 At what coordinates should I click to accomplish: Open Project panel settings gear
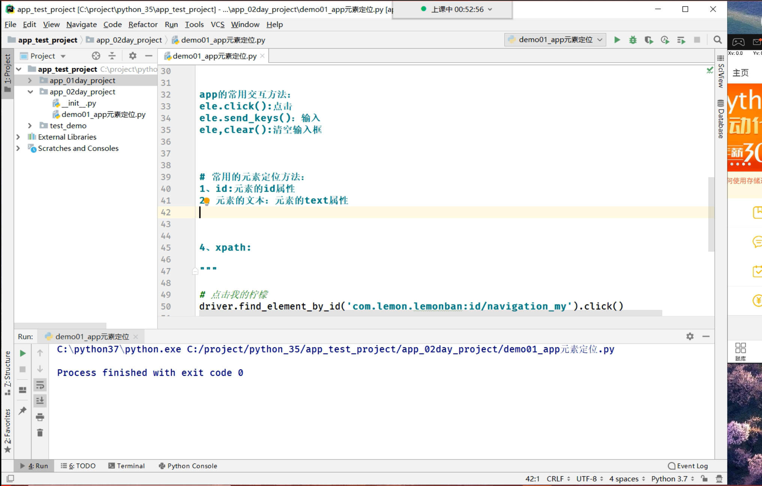pos(132,56)
